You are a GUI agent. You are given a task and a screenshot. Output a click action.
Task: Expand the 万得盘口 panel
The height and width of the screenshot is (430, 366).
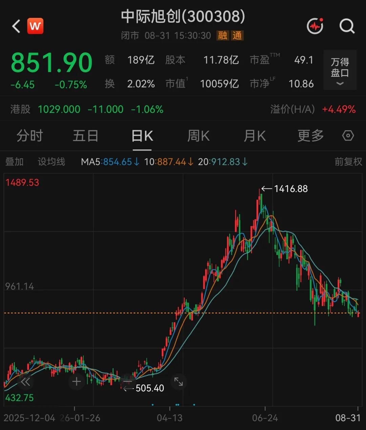coord(340,70)
